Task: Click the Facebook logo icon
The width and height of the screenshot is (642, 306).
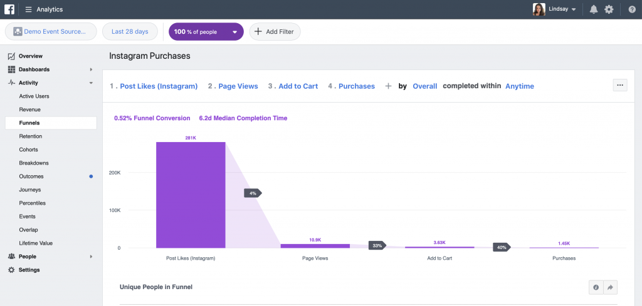Action: click(x=9, y=9)
